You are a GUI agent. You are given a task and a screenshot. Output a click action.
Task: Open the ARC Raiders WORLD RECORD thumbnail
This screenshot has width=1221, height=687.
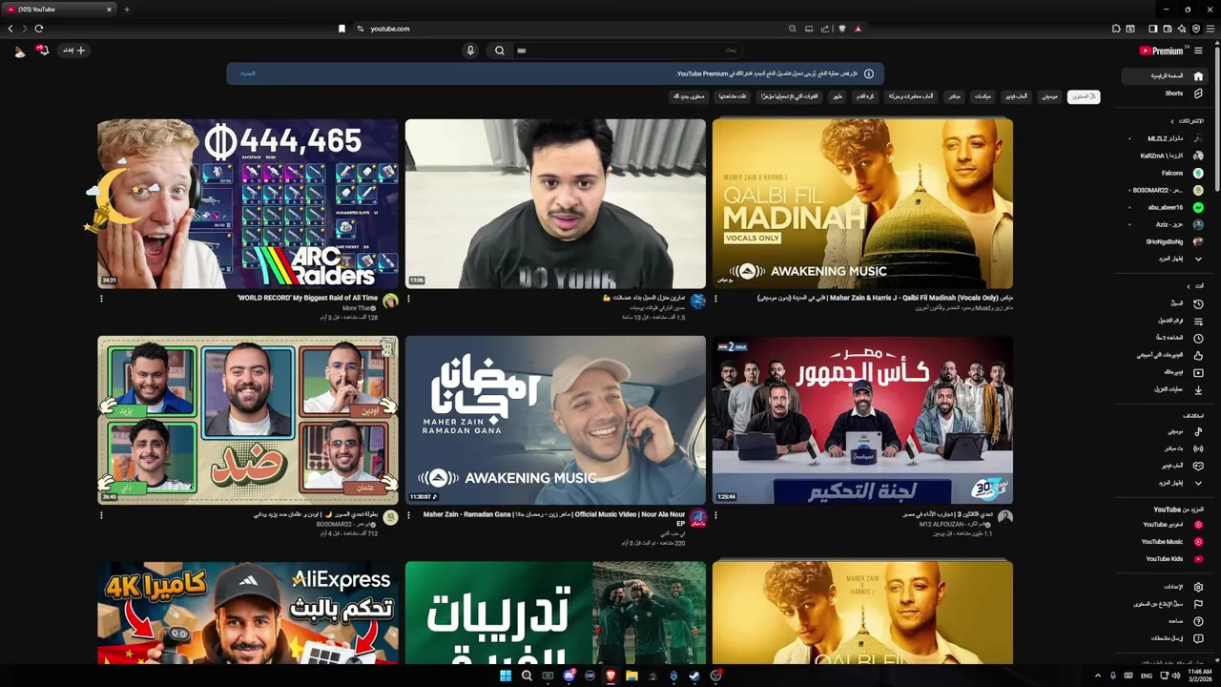248,203
